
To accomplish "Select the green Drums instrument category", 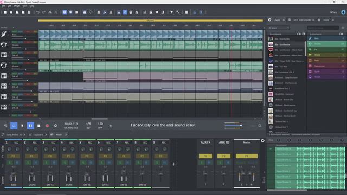I will 326,44.
